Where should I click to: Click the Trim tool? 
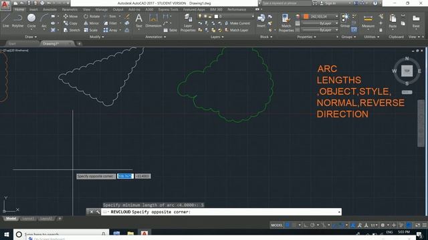coord(110,16)
